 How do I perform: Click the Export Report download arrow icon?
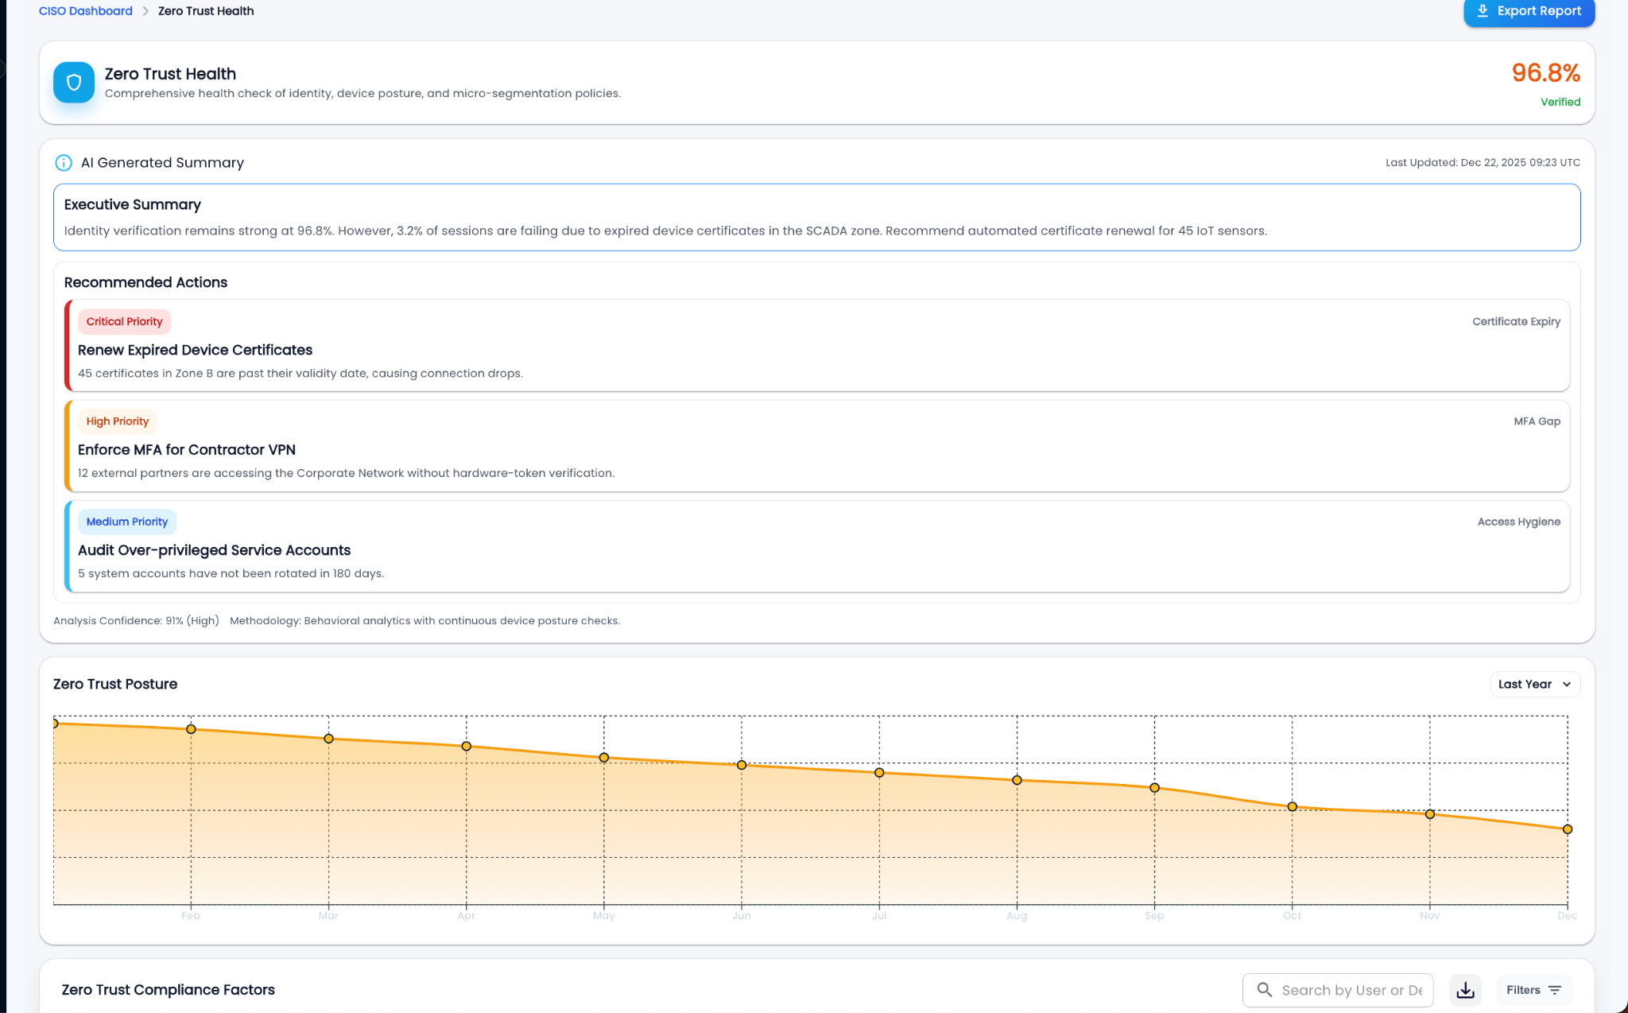[1483, 11]
